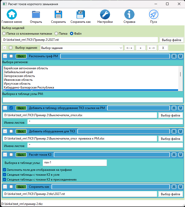The image size is (185, 207).
Task: Collapse the Распознать граф РМ section
Action: pos(5,56)
